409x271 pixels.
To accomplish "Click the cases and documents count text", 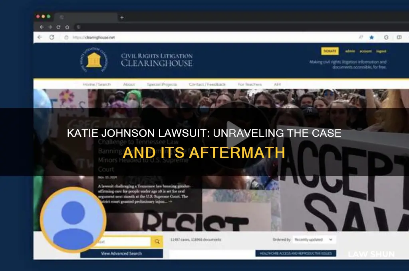I will click(196, 240).
